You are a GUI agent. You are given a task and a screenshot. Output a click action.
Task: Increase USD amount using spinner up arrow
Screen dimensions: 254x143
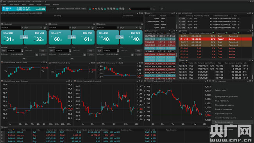(x=22, y=50)
